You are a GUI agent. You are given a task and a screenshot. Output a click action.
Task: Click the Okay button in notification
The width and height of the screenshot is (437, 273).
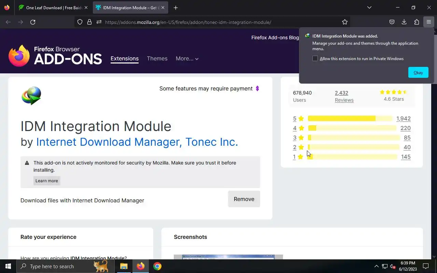tap(418, 72)
